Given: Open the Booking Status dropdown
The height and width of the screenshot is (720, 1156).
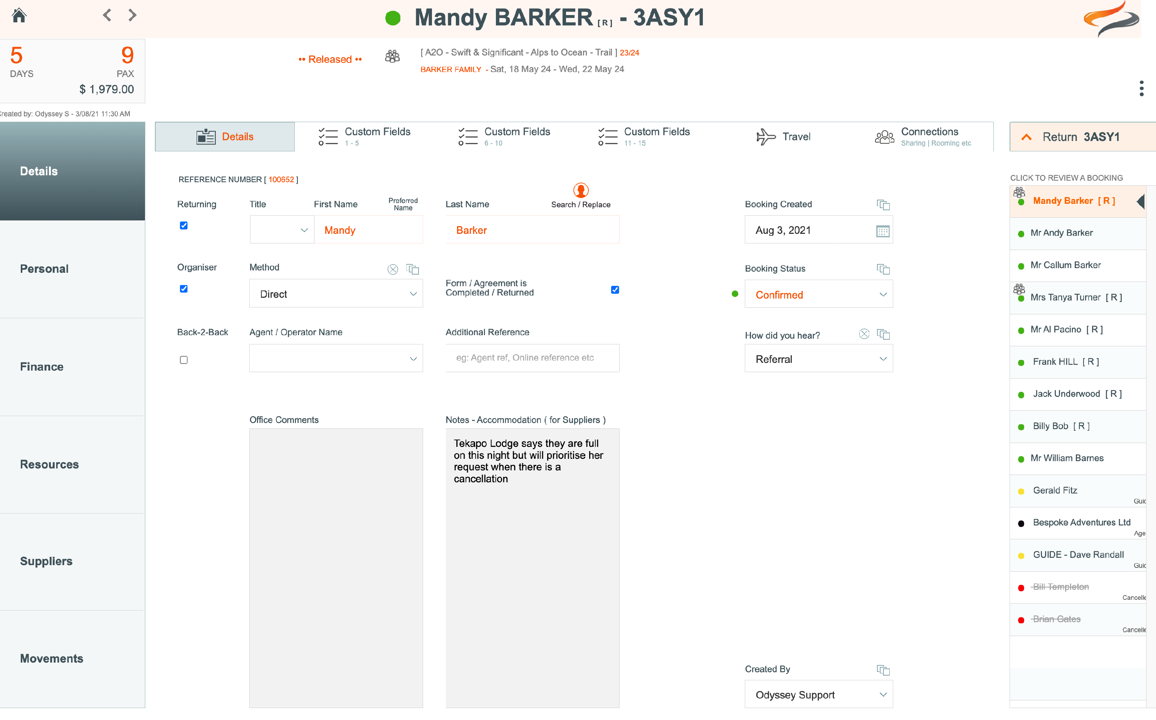Looking at the screenshot, I should (x=818, y=295).
